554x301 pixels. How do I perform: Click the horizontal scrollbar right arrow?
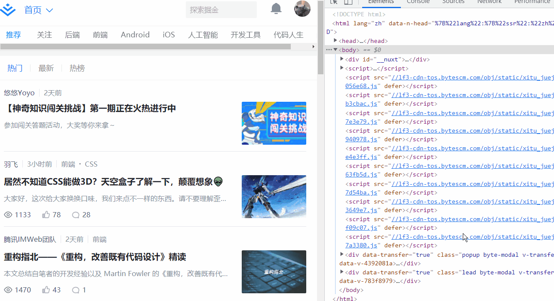coord(313,46)
